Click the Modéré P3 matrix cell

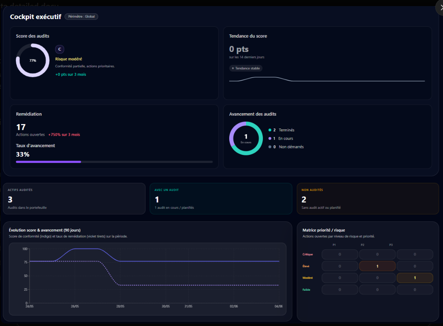coord(415,278)
